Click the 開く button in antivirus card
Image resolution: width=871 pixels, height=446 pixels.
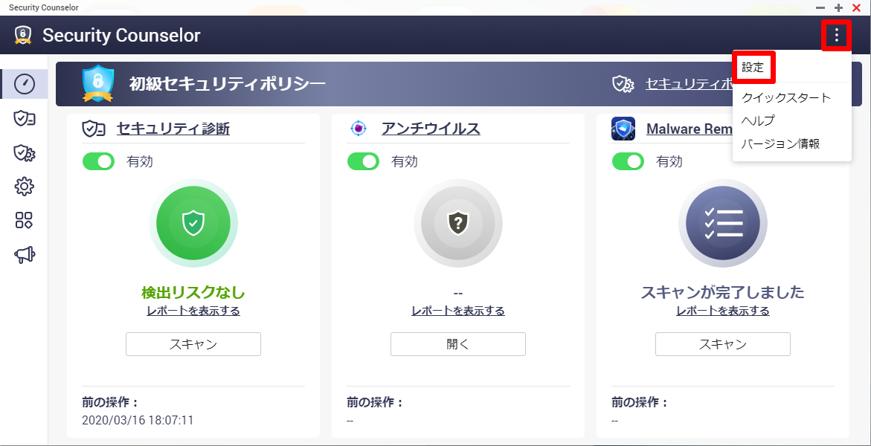[458, 344]
